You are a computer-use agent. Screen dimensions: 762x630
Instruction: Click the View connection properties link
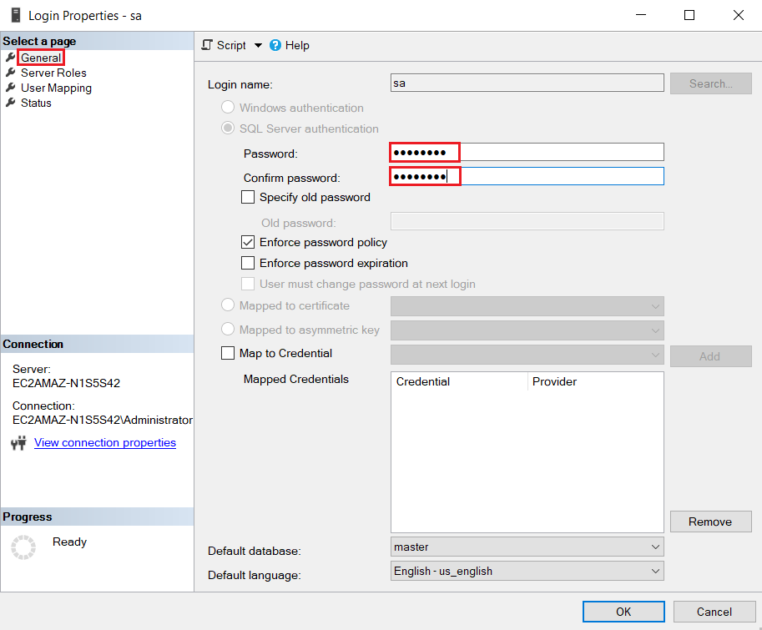pos(104,442)
